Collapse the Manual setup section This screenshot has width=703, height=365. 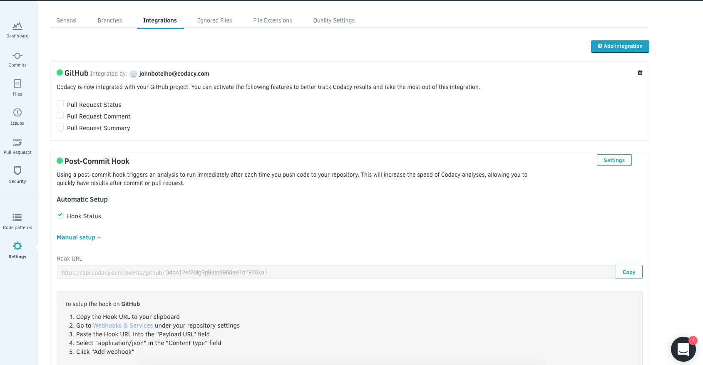point(79,237)
